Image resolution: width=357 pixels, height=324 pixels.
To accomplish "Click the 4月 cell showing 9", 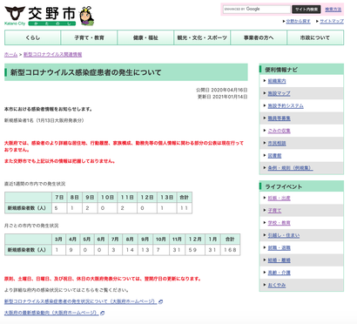I will [x=72, y=250].
